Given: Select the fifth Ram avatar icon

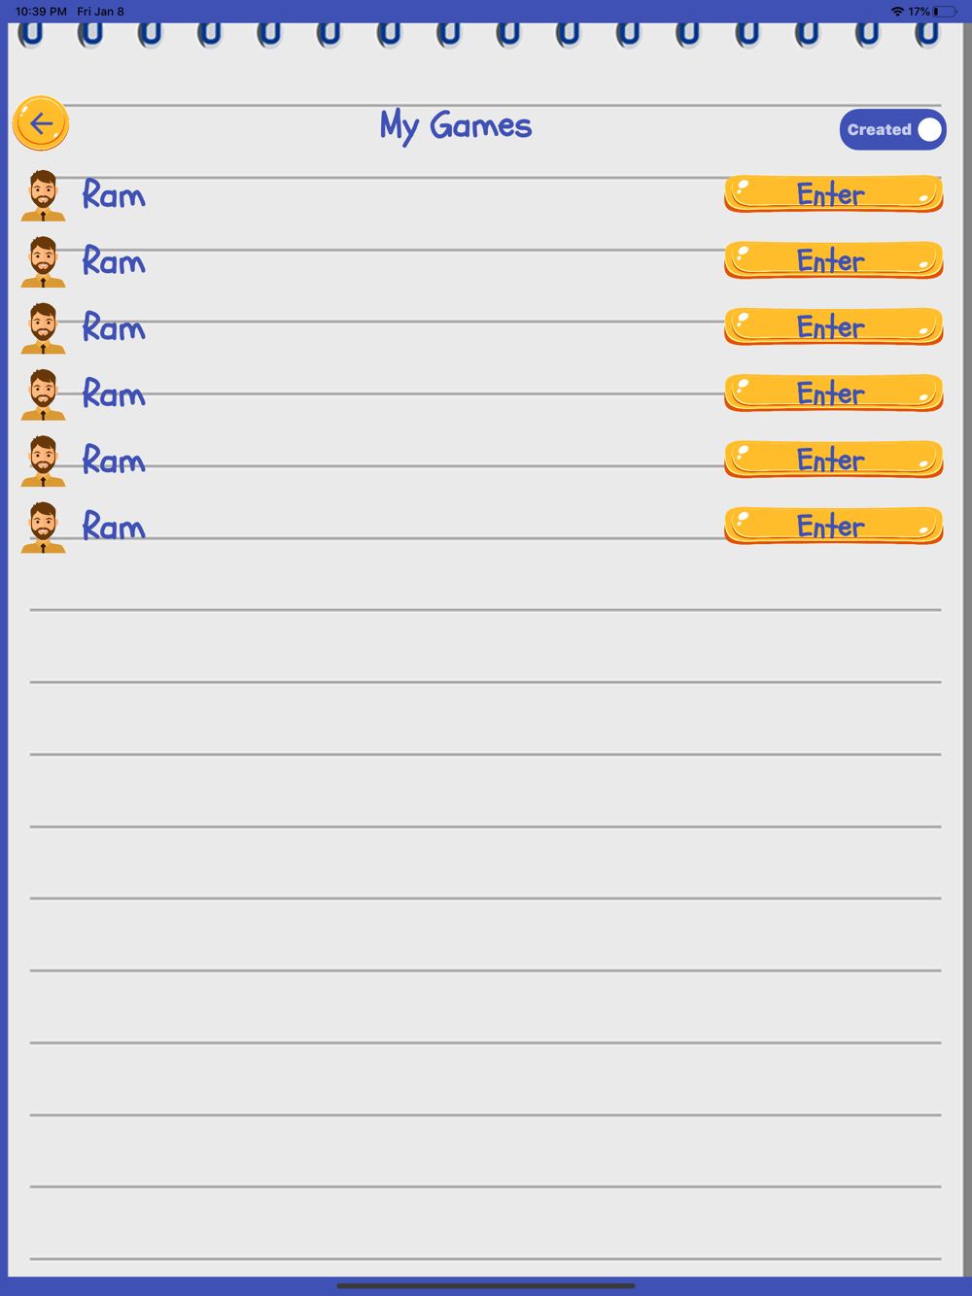Looking at the screenshot, I should [43, 460].
